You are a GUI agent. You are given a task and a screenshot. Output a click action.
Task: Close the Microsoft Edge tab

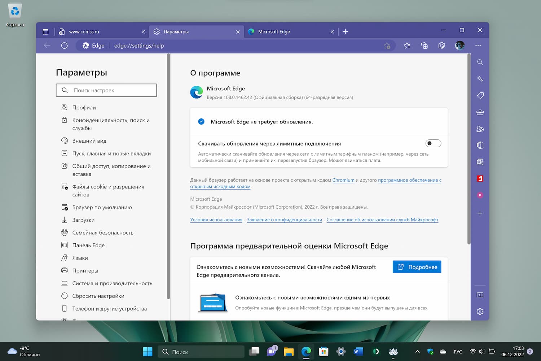332,32
